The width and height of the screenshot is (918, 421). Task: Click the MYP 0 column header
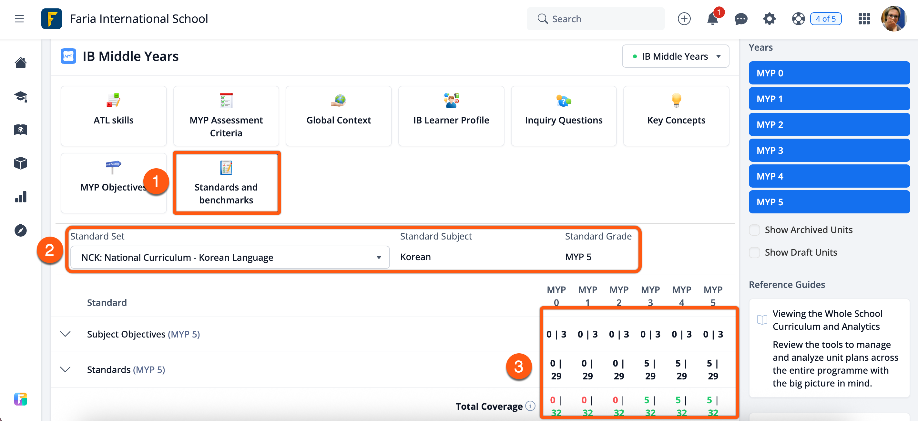point(556,296)
